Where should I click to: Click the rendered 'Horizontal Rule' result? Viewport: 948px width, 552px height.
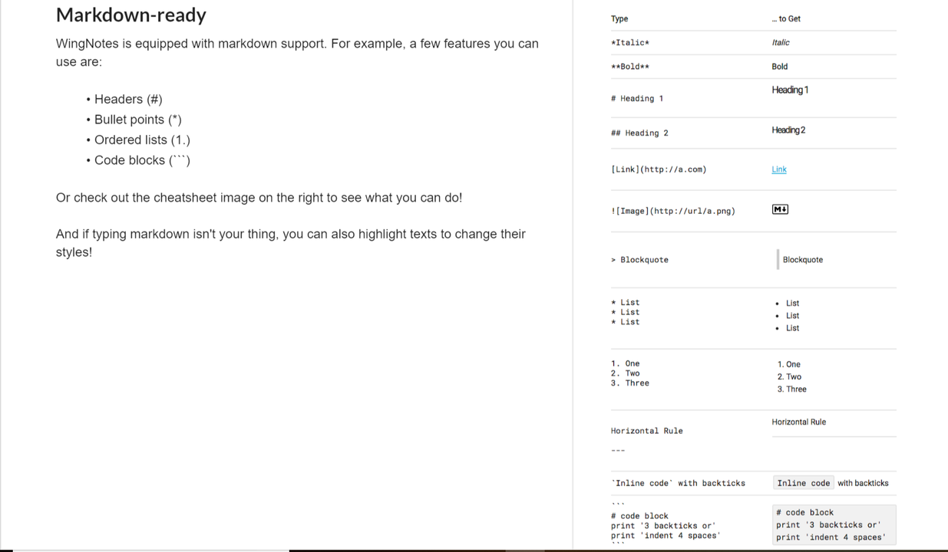[799, 422]
